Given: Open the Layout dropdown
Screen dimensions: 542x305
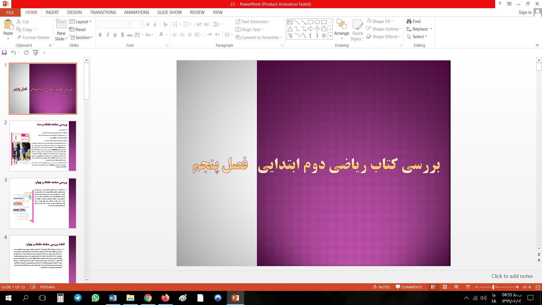Looking at the screenshot, I should click(x=80, y=21).
